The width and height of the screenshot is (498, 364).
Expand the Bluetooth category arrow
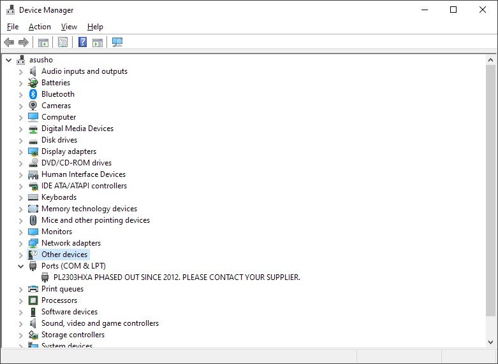click(x=21, y=94)
